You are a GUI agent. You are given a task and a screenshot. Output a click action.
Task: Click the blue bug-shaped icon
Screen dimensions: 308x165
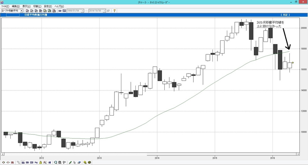pyautogui.click(x=49, y=162)
